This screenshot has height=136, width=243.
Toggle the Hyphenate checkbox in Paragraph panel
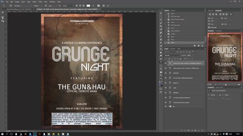click(209, 28)
